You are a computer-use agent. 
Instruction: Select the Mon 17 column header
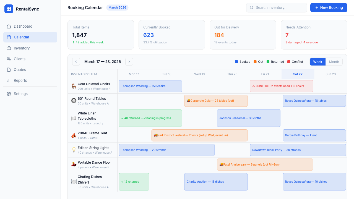[x=134, y=74]
